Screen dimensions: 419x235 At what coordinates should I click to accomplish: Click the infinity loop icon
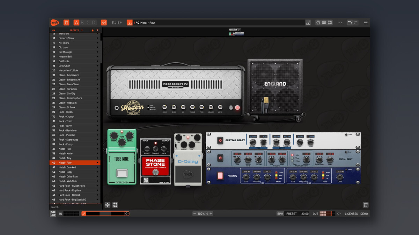(x=340, y=23)
